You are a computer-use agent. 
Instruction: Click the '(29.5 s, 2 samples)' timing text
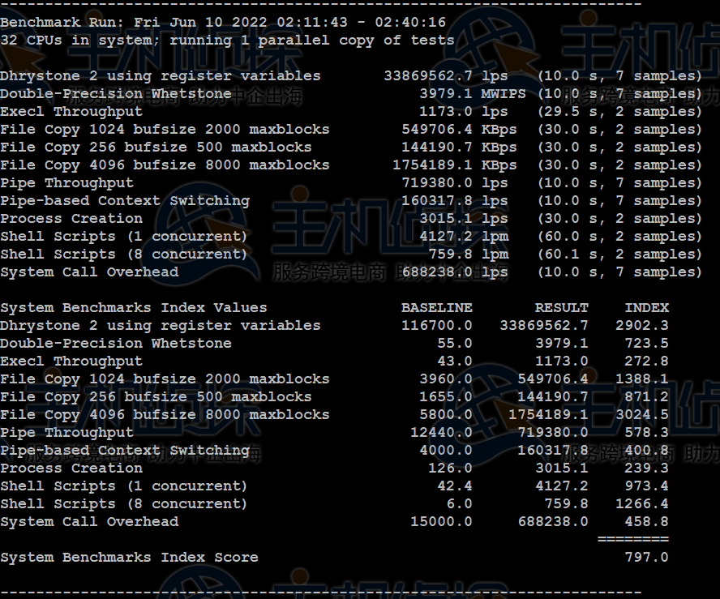click(620, 112)
